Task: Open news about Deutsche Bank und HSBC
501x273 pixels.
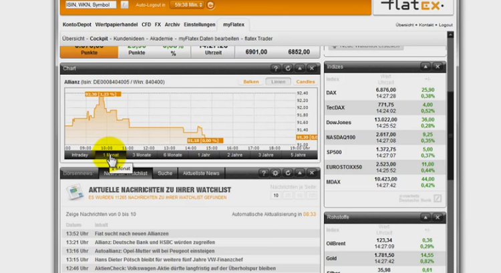Action: click(155, 242)
